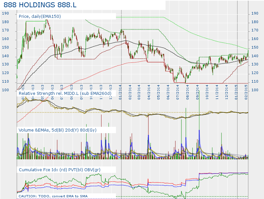Click the 160 value on left price axis
264x199 pixels.
(5, 39)
